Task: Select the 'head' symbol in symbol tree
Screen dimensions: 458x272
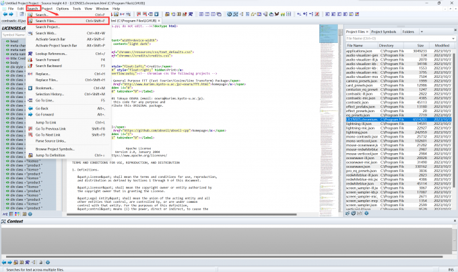Action: 14,42
